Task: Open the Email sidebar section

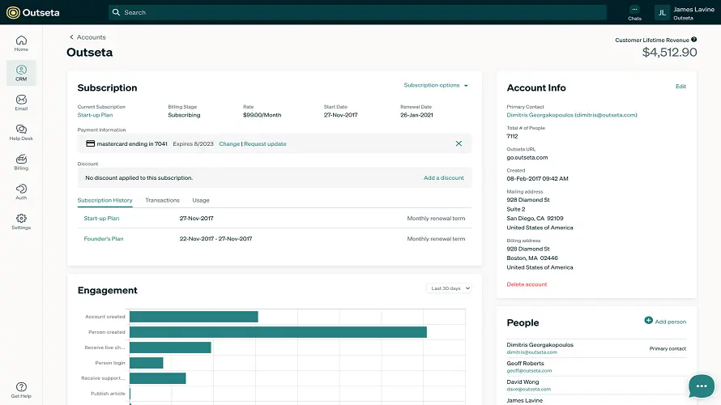Action: (x=21, y=103)
